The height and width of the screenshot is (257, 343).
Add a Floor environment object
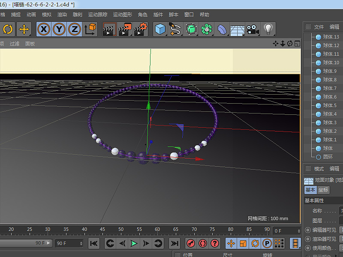point(238,29)
